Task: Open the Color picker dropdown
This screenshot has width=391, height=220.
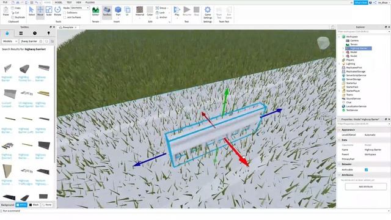Action: tap(150, 18)
